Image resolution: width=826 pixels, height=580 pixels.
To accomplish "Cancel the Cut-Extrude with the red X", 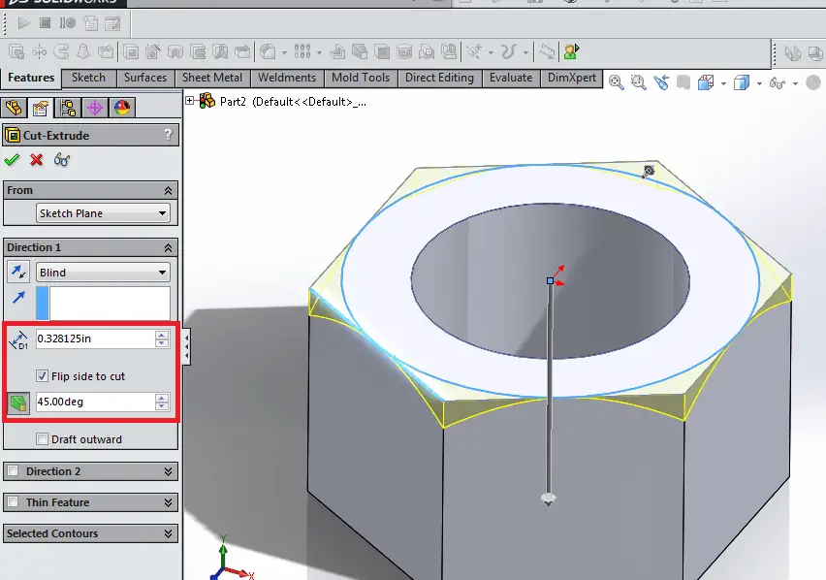I will click(x=36, y=160).
